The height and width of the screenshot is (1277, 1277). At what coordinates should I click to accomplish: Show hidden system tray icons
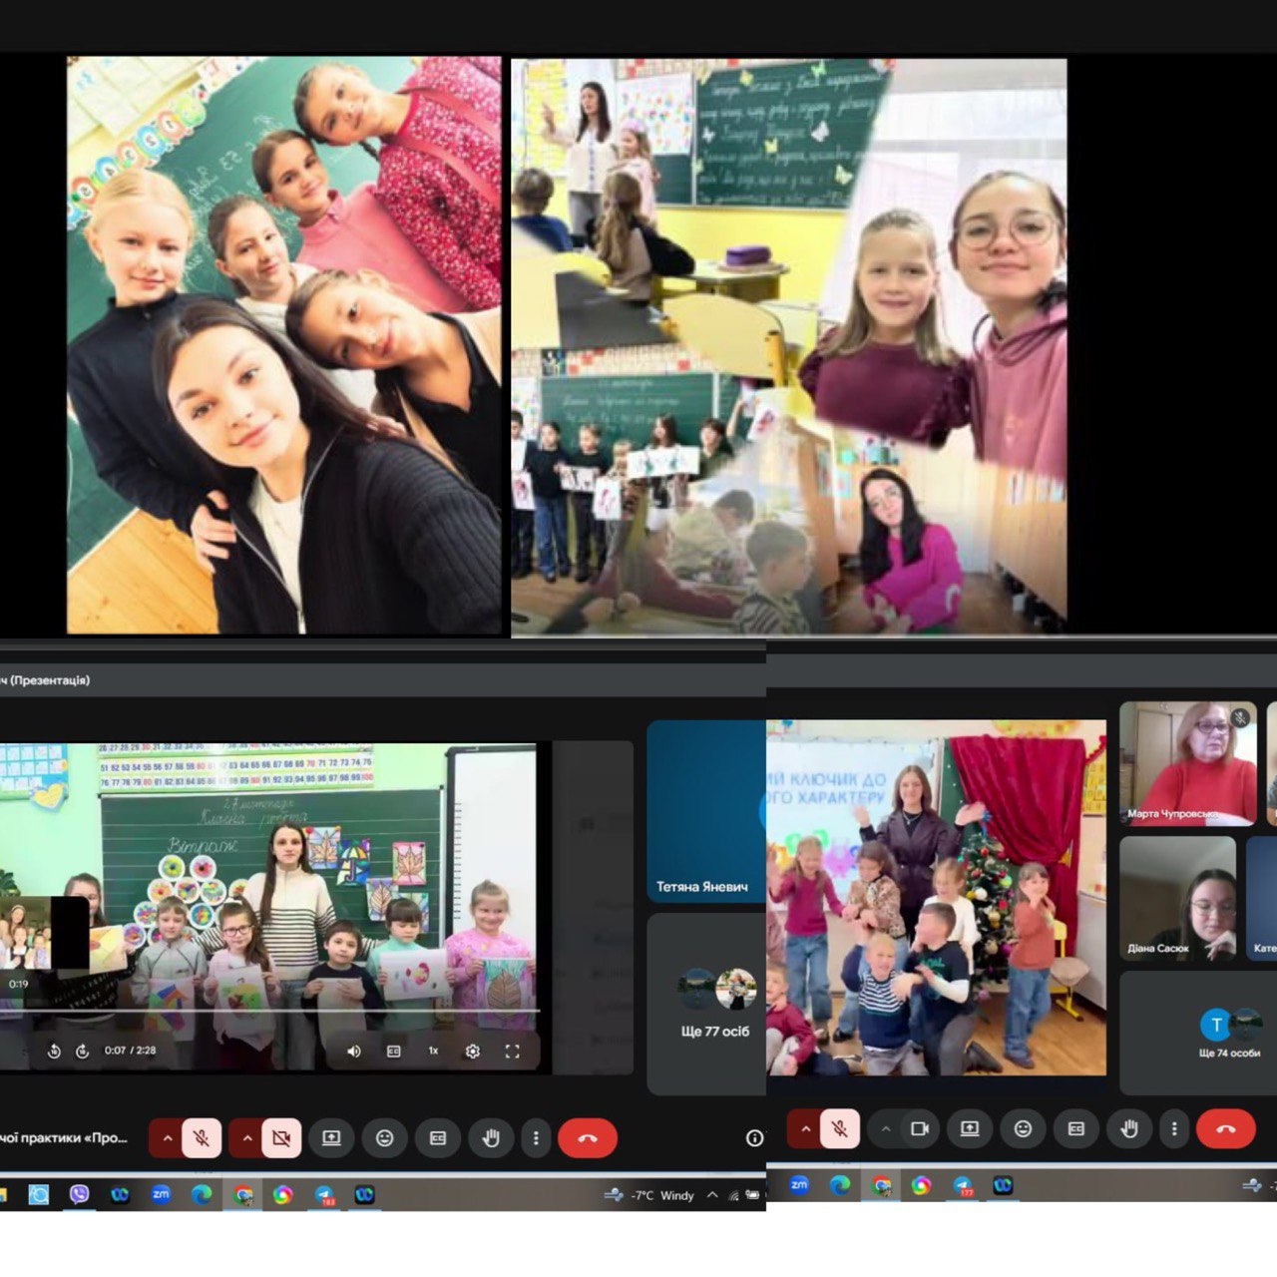712,1194
